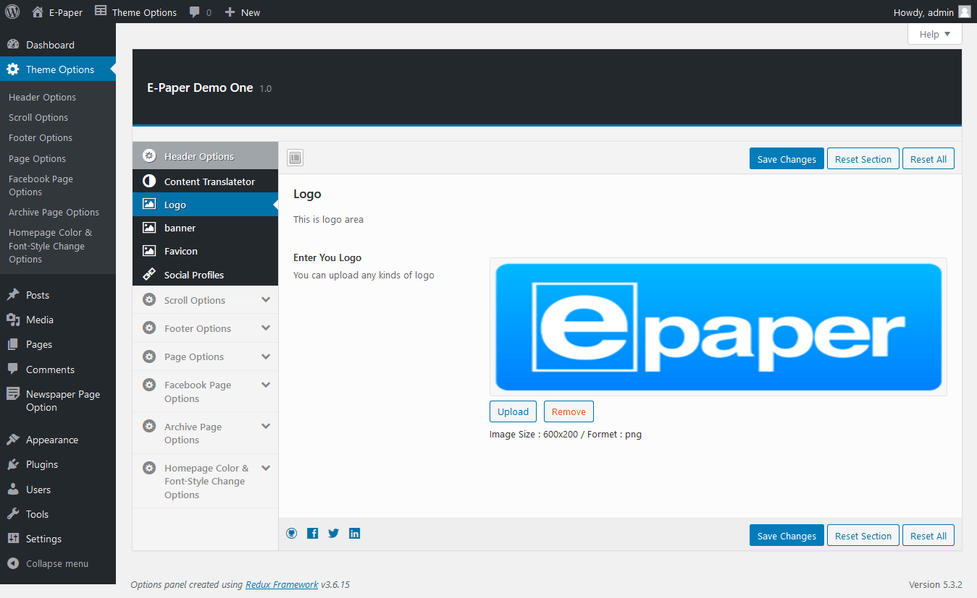Expand Homepage Color & Font-Style chevron
Viewport: 977px width, 598px height.
coord(266,468)
